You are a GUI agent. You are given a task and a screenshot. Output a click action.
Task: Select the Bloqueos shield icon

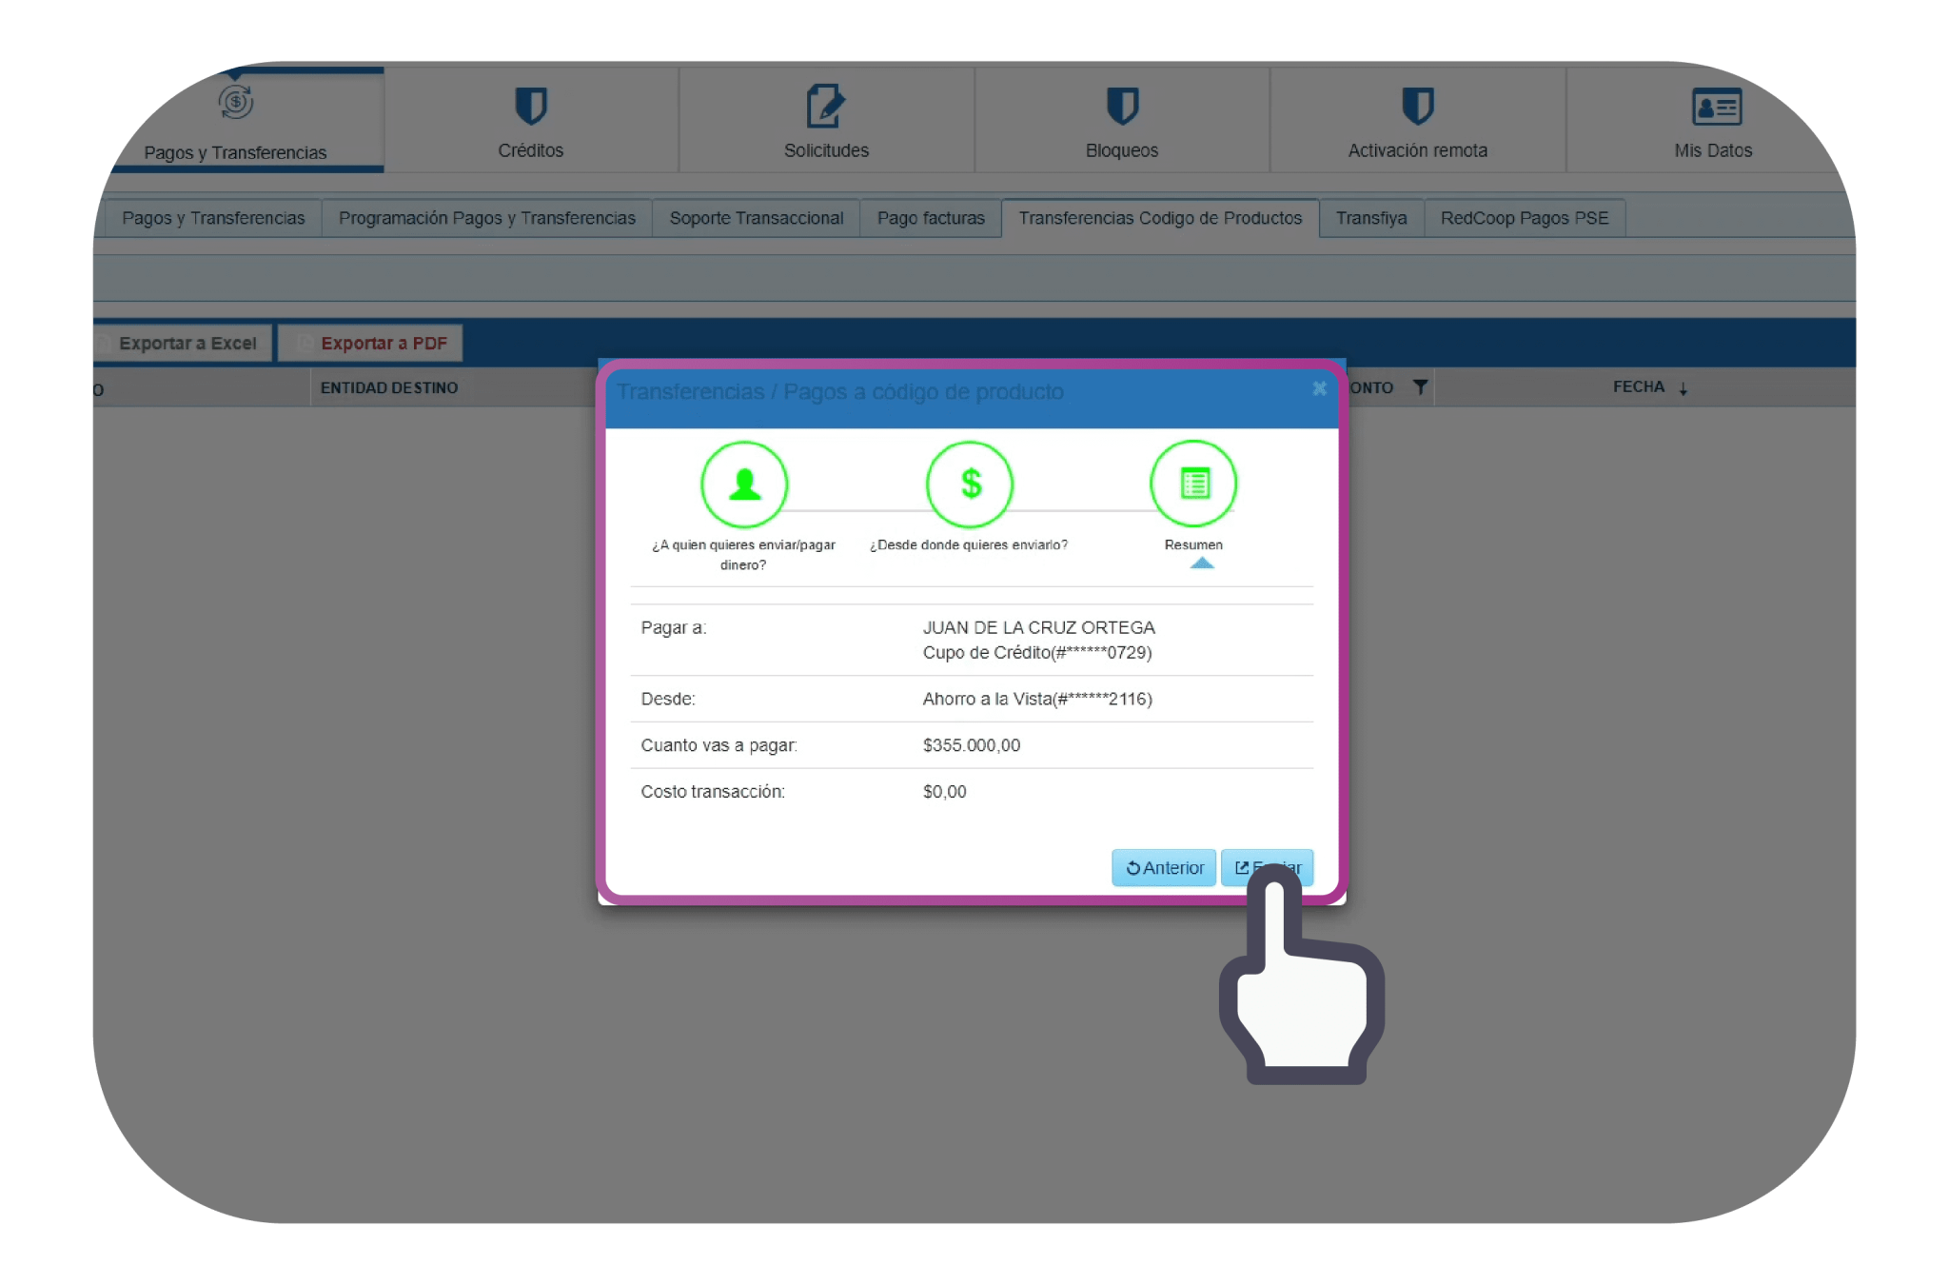1122,106
